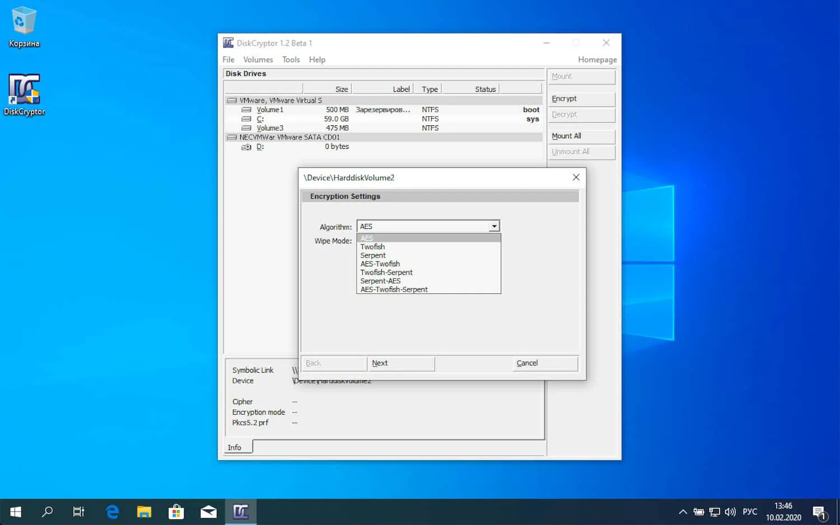
Task: Click the drive icon beside Volume1
Action: coord(246,110)
